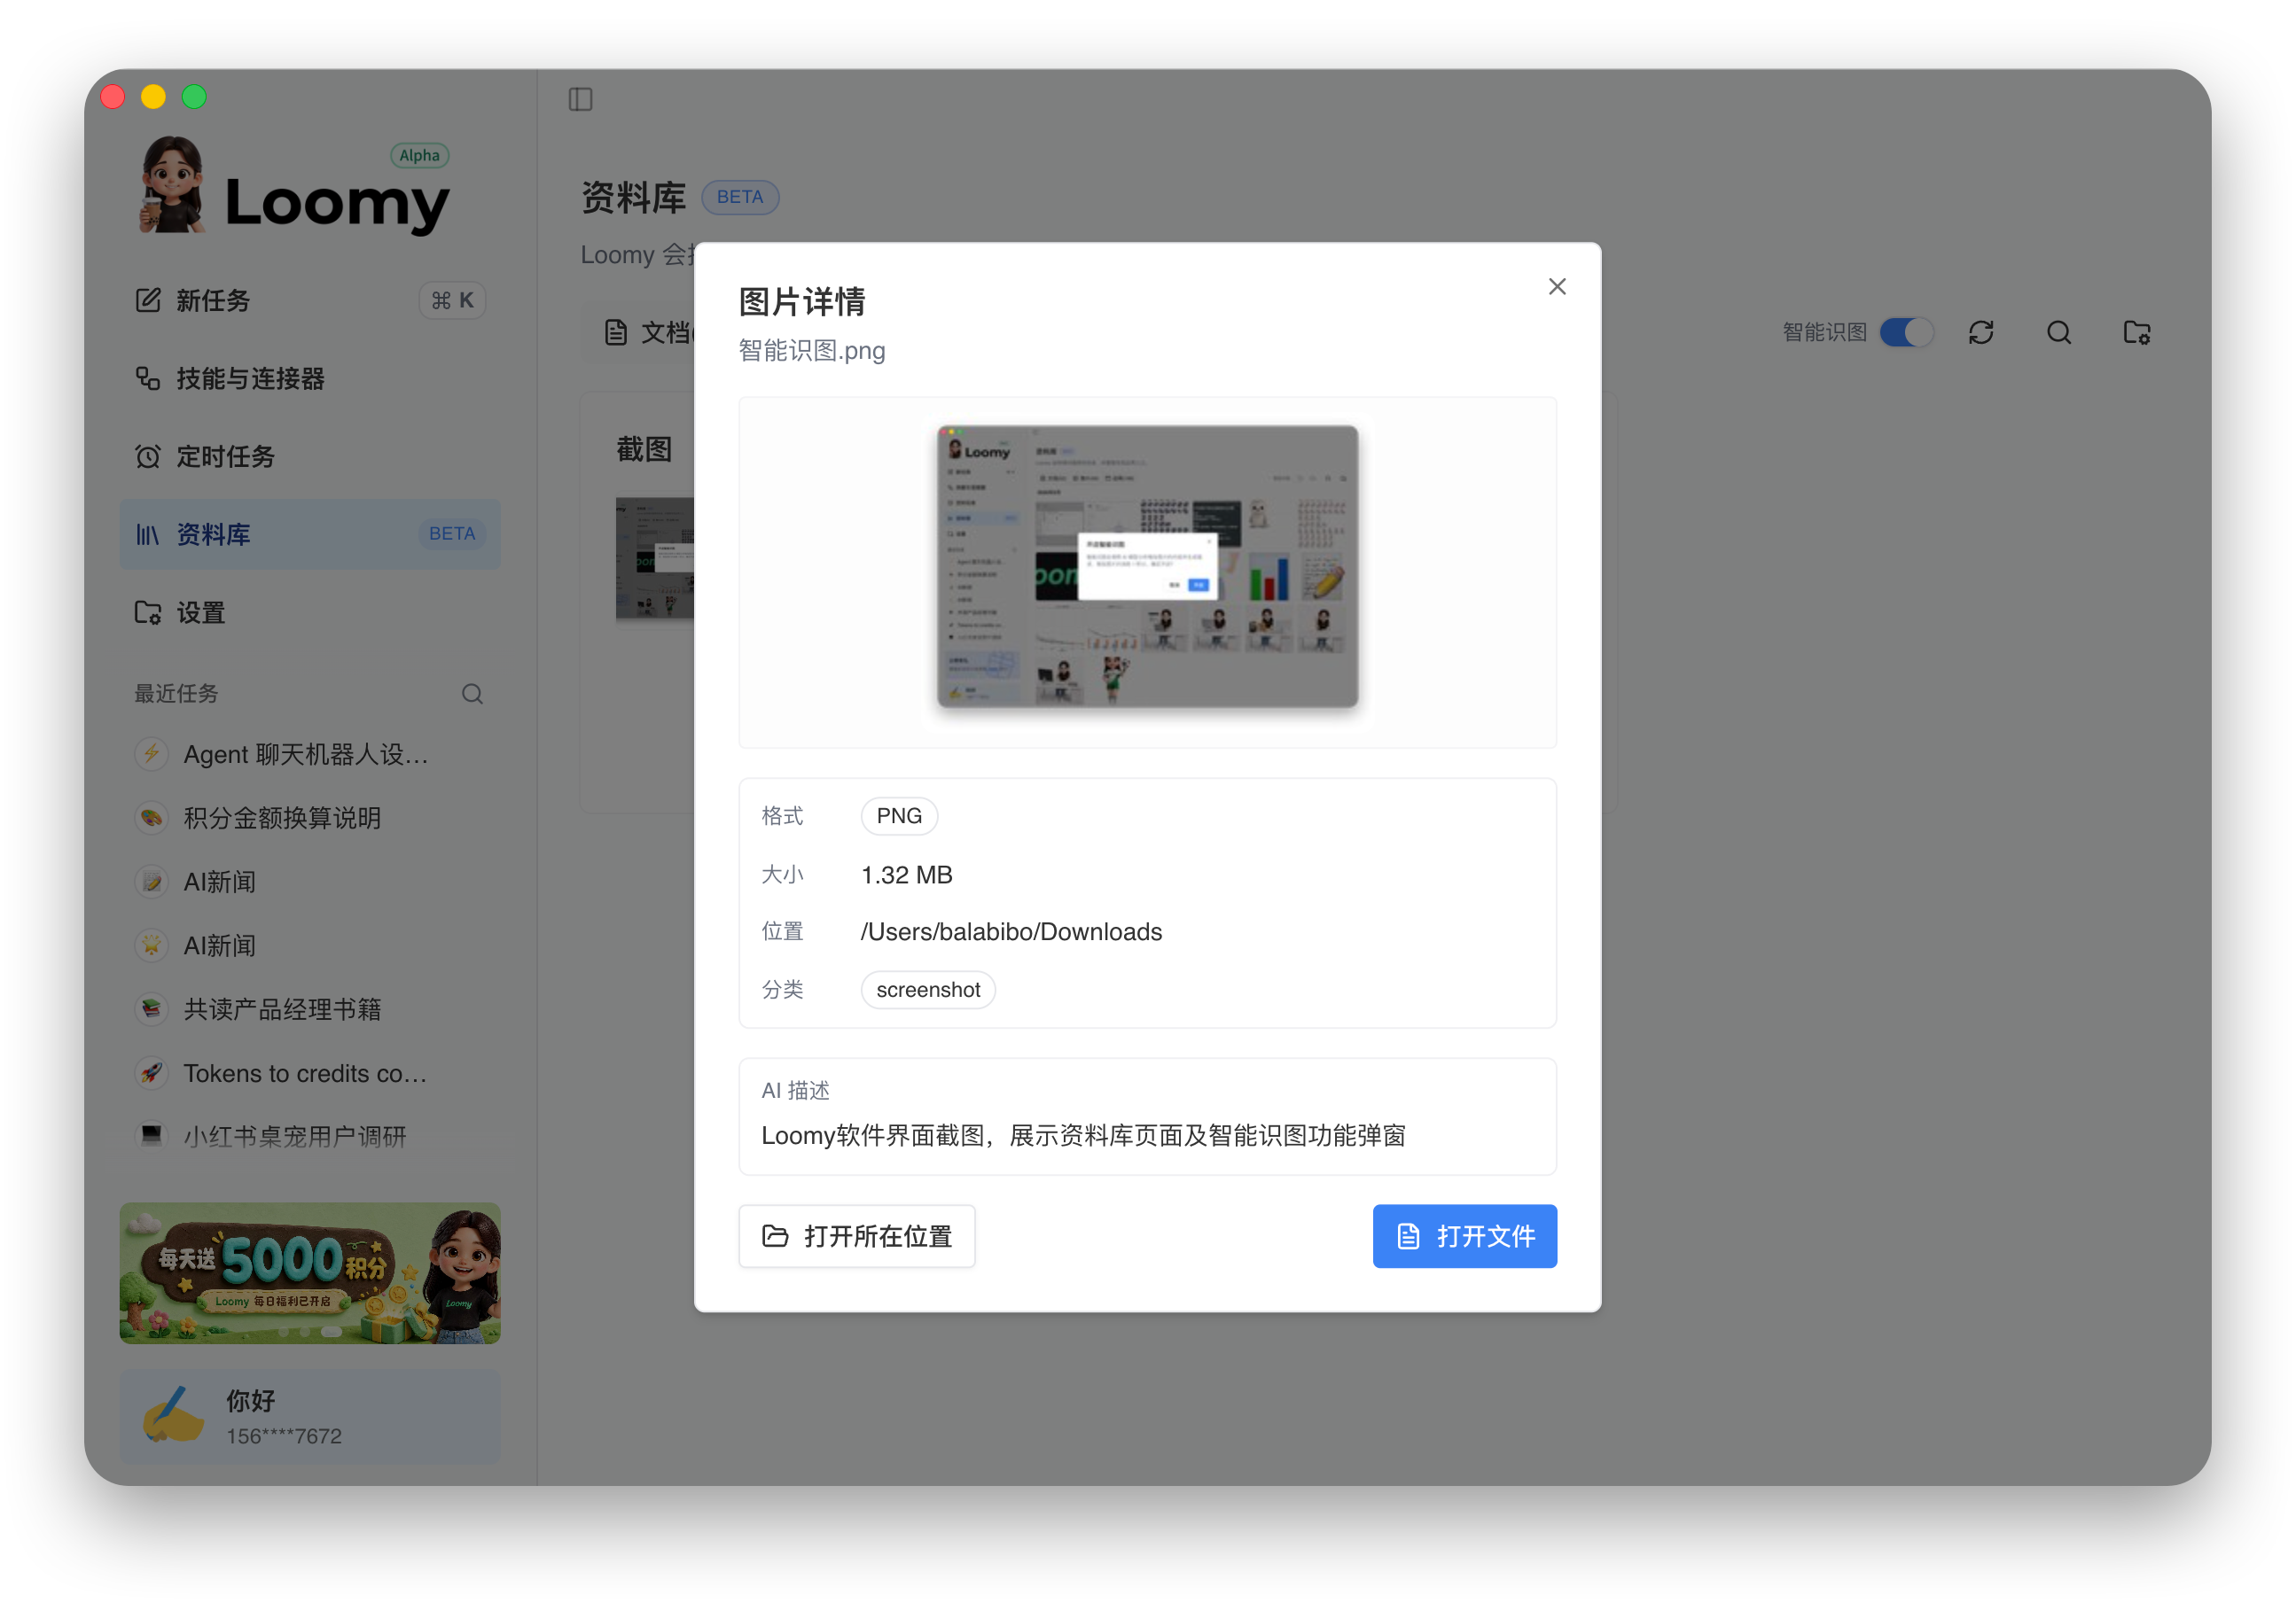Open recent task Agent 聊天机器人设…
The image size is (2296, 1618).
tap(310, 755)
